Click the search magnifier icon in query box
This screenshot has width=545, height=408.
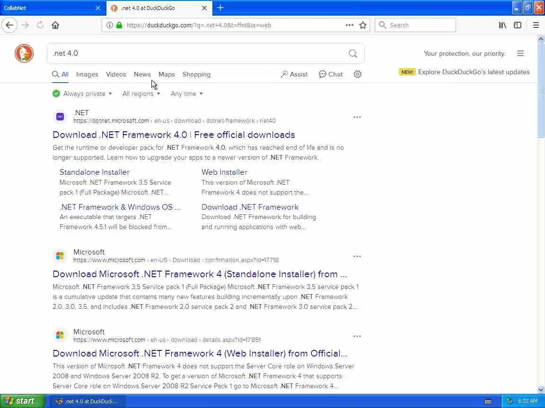click(353, 53)
